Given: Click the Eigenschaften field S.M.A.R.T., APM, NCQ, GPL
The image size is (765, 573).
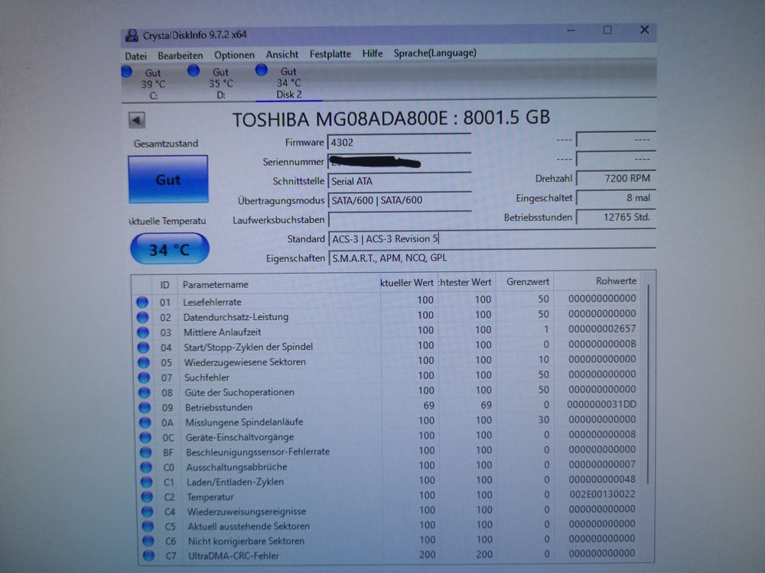Looking at the screenshot, I should click(492, 257).
